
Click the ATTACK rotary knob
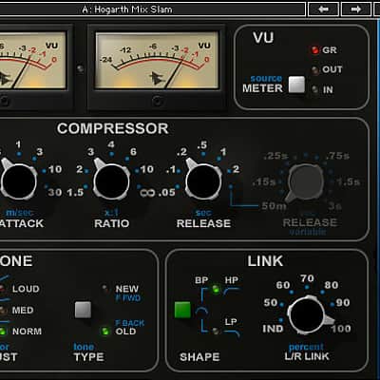point(19,181)
